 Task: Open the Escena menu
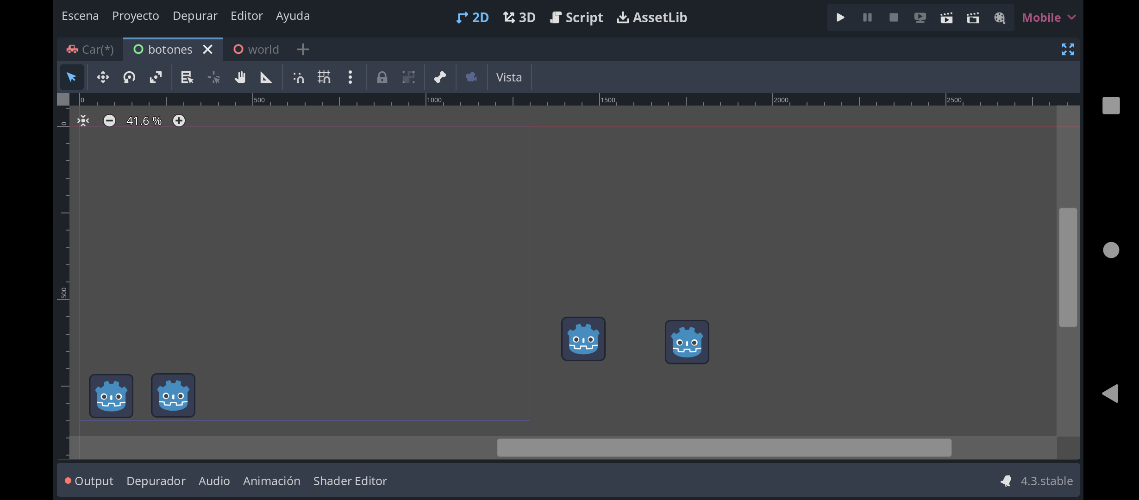point(80,16)
